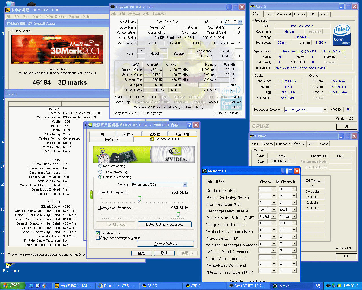Open the Start menu

click(x=13, y=286)
